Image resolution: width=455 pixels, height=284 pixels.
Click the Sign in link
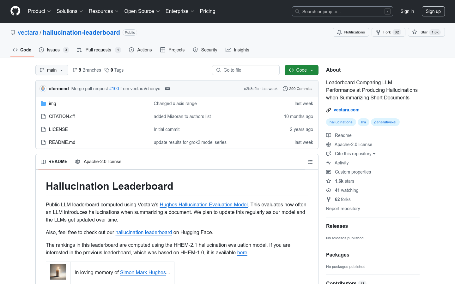[x=407, y=11]
